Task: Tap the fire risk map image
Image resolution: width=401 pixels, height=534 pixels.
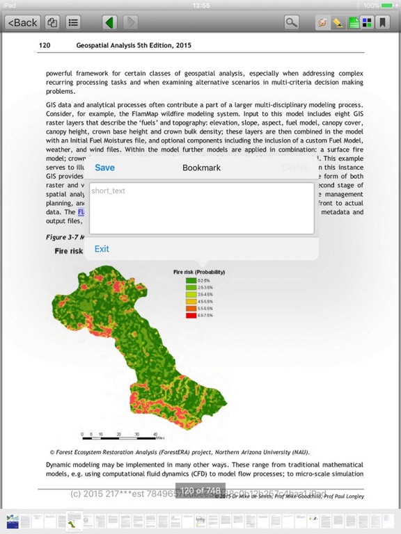Action: pos(139,348)
